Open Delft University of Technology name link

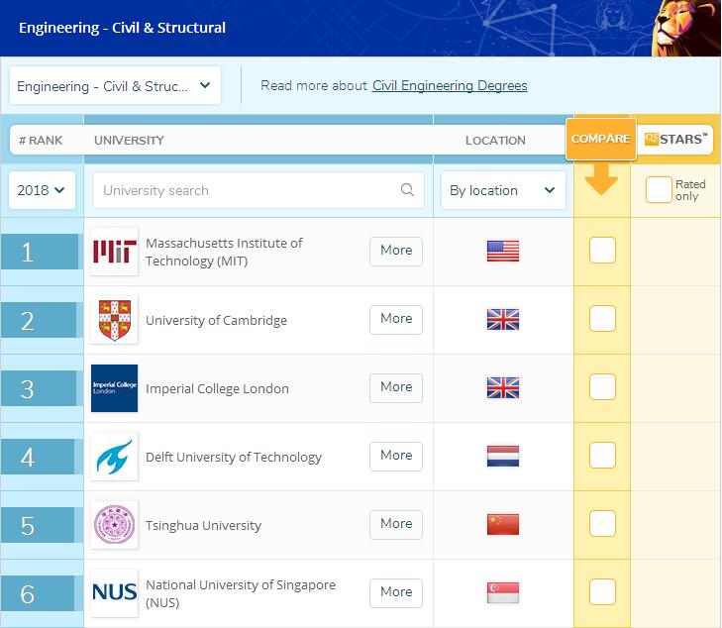234,458
